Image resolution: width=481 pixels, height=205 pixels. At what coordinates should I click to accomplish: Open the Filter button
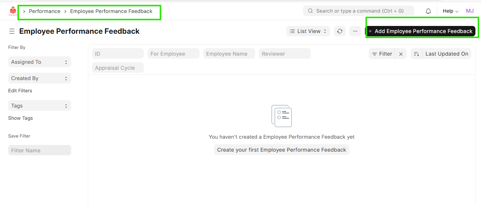[382, 54]
